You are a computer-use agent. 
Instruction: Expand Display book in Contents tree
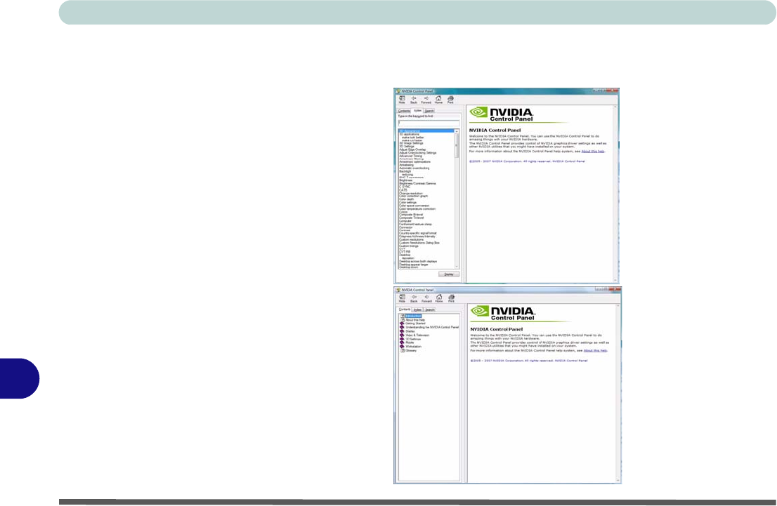(410, 331)
